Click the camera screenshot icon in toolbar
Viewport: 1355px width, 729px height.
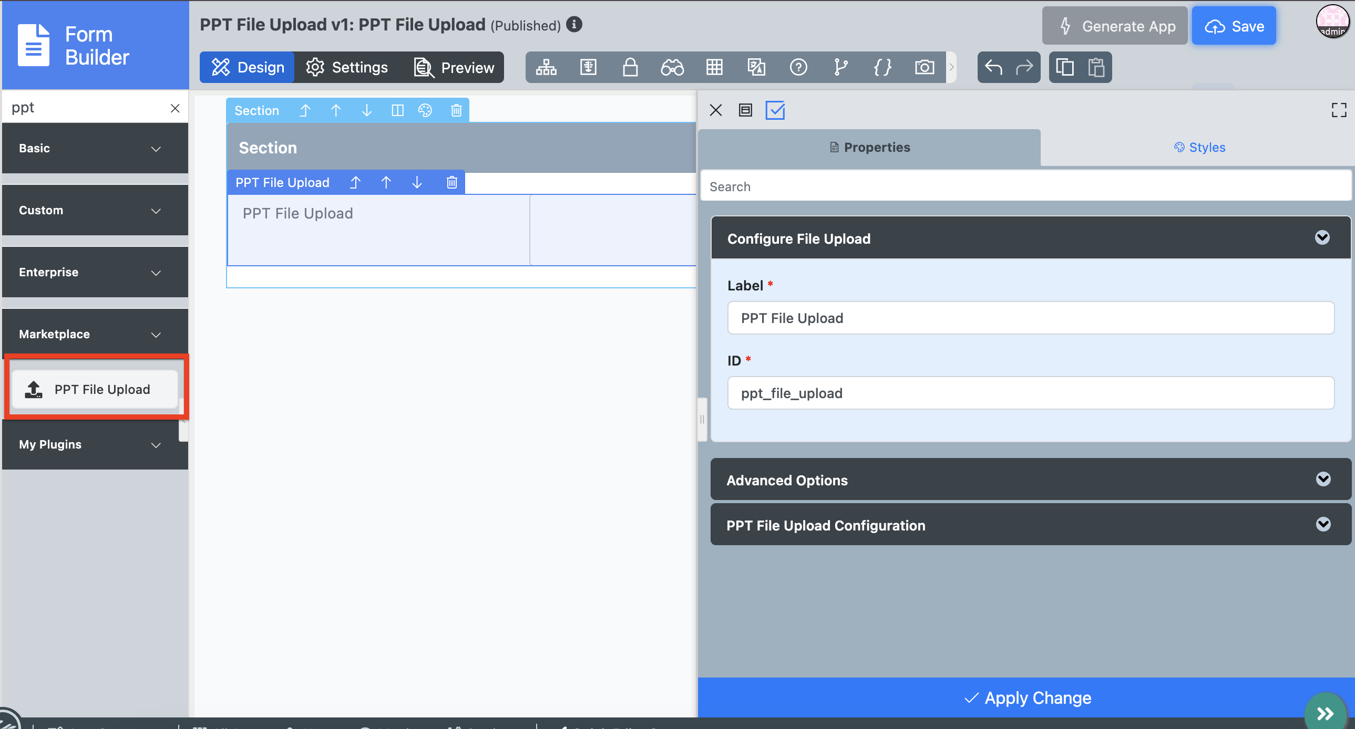click(x=924, y=67)
